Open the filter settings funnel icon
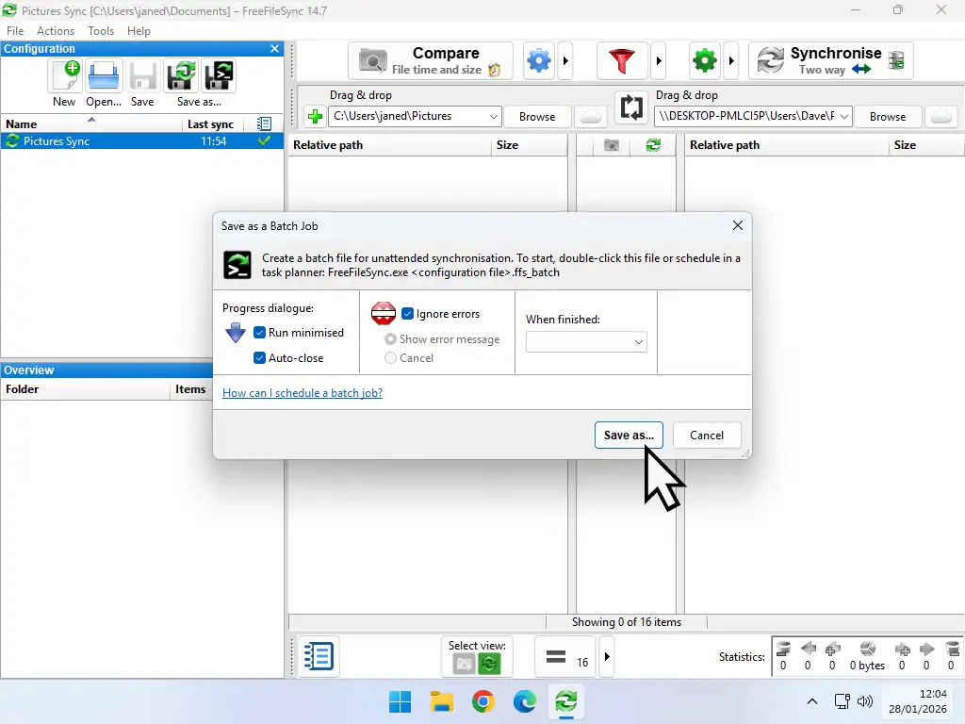The height and width of the screenshot is (724, 965). (x=622, y=59)
